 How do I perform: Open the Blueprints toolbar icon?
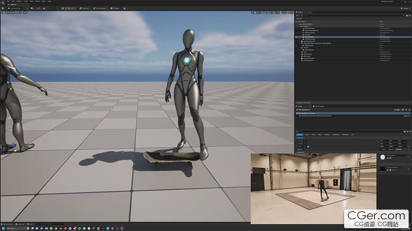(38, 8)
